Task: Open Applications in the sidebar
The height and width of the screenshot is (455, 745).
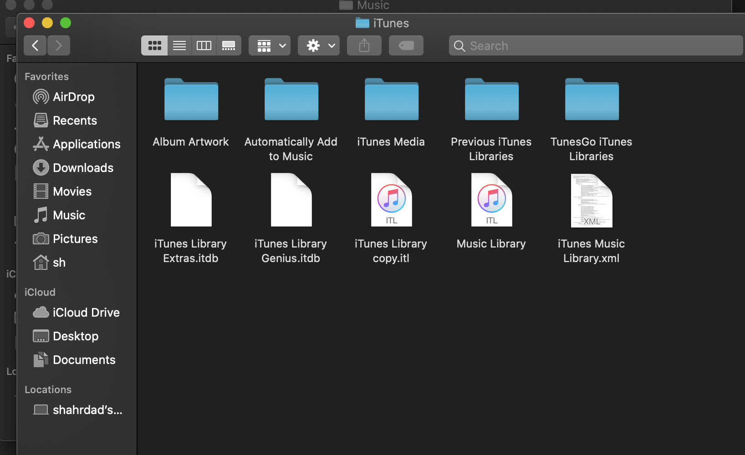Action: point(77,144)
